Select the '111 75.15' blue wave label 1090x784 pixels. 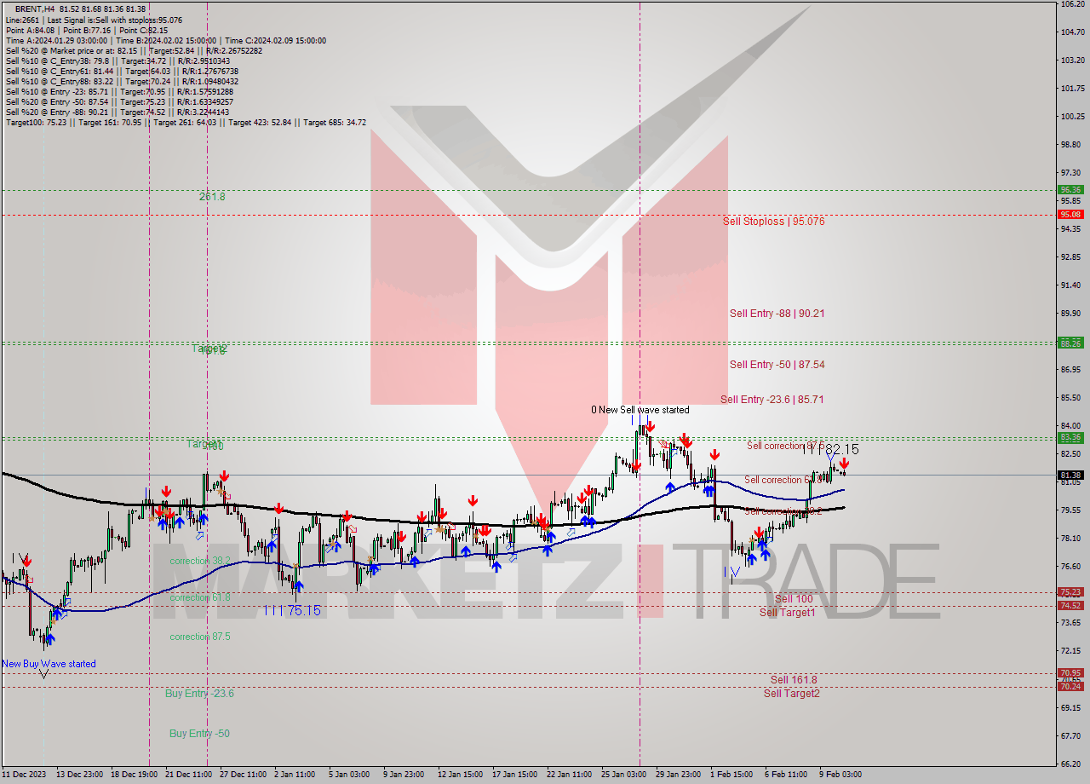292,610
